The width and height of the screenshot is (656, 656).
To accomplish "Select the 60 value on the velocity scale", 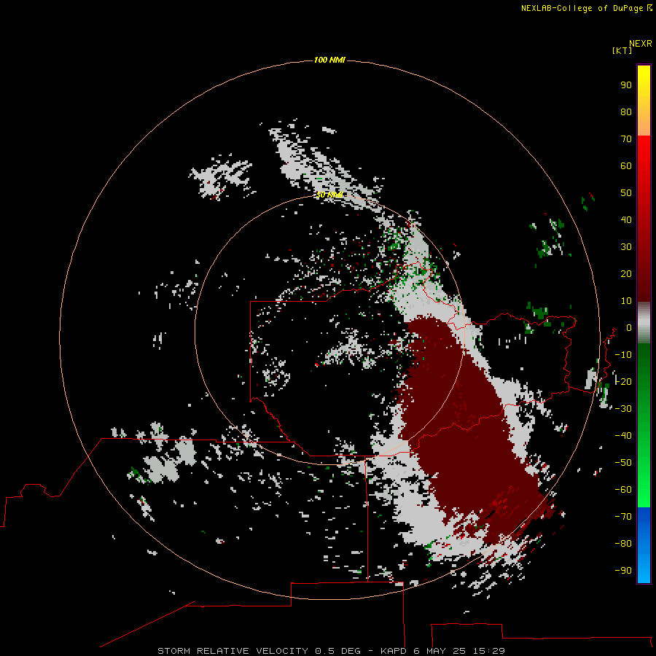I will pyautogui.click(x=626, y=165).
